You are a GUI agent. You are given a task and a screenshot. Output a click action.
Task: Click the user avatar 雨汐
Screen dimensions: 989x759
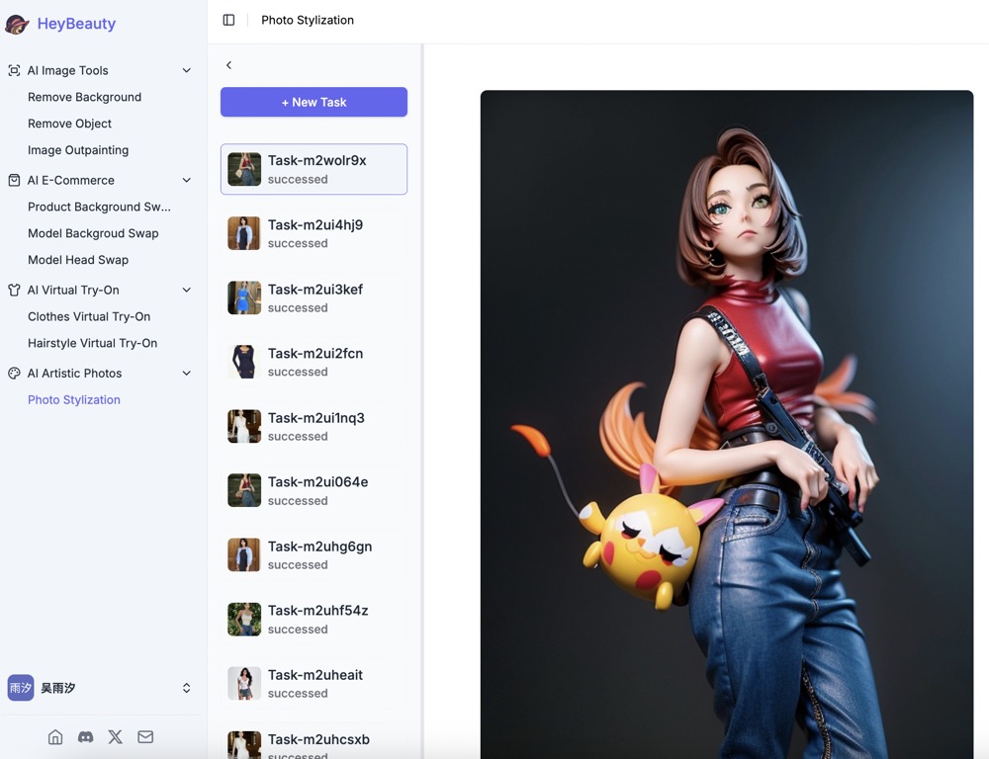pos(21,688)
